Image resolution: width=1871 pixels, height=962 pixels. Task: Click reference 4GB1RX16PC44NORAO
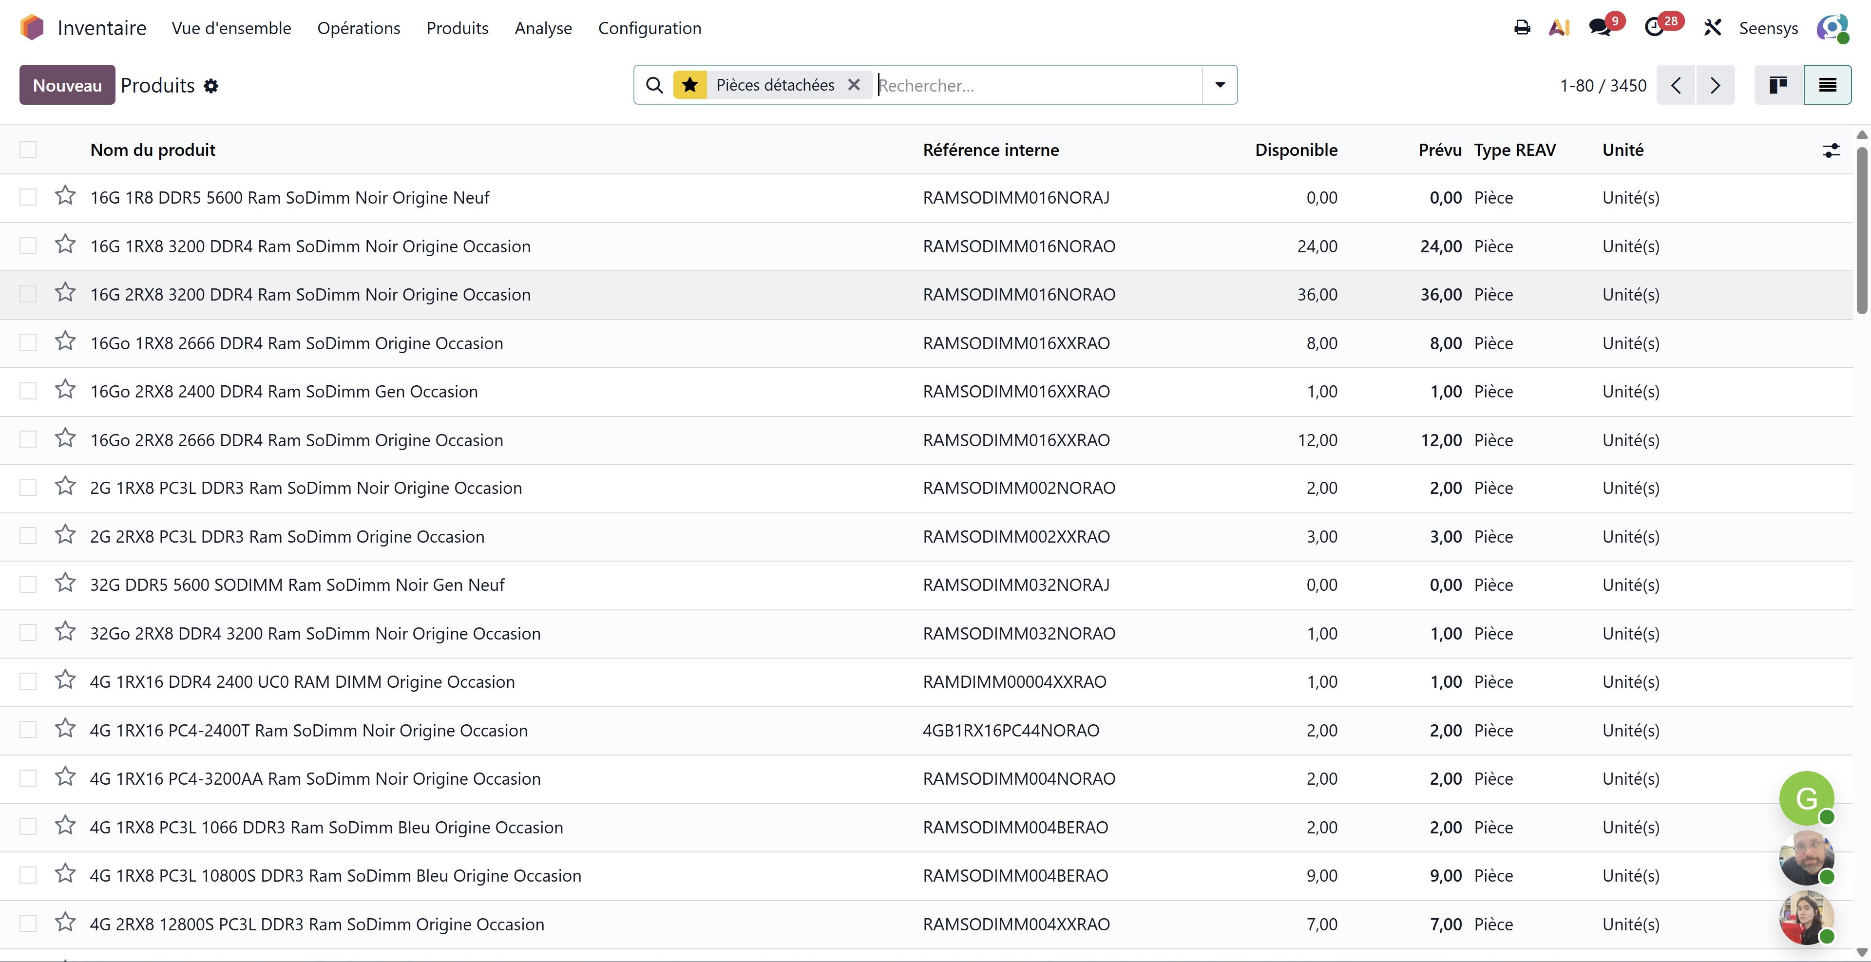pos(1011,731)
